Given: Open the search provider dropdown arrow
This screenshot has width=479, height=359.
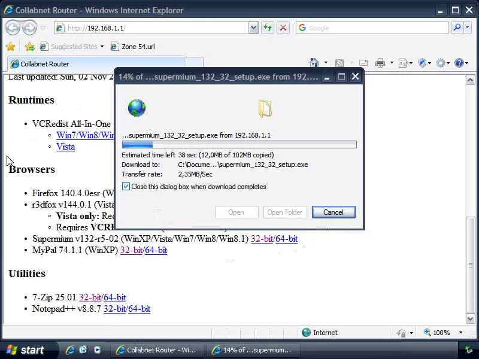Looking at the screenshot, I should pyautogui.click(x=468, y=28).
